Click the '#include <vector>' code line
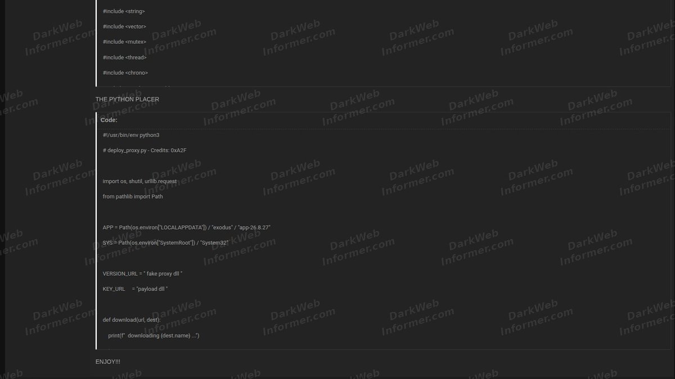The width and height of the screenshot is (675, 379). click(124, 26)
